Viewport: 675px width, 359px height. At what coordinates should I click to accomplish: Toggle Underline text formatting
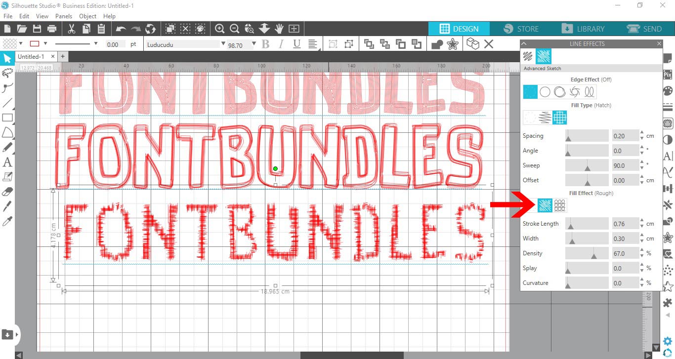tap(296, 44)
